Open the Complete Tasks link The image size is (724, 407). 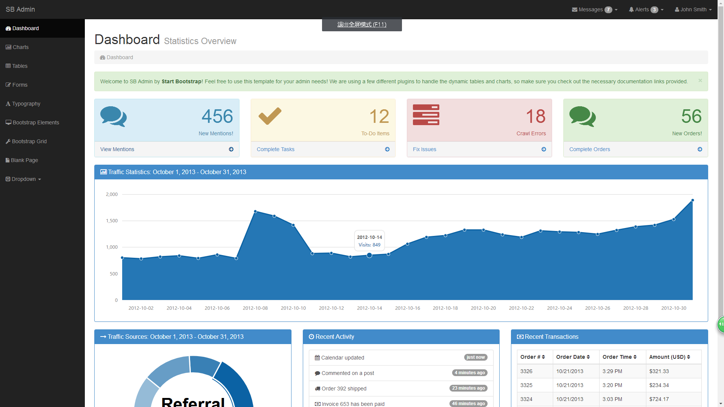pos(276,149)
